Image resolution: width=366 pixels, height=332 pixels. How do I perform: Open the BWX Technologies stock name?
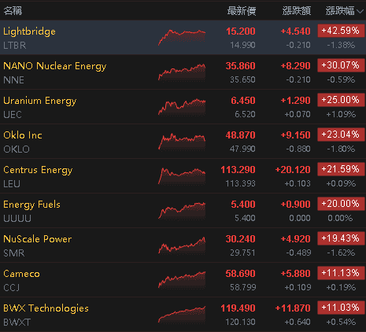point(46,308)
